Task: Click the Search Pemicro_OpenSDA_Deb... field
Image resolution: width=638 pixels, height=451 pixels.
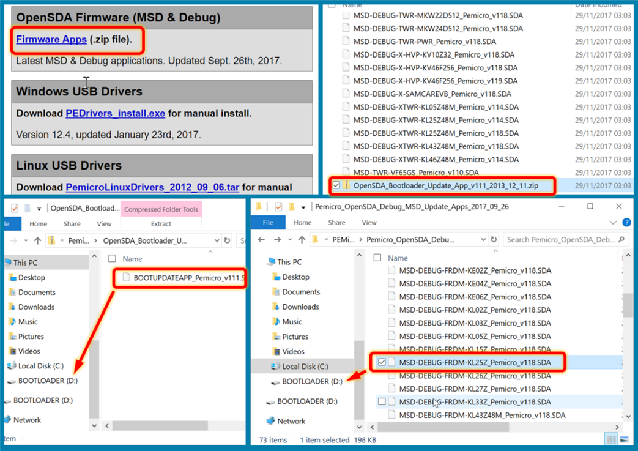Action: point(560,240)
